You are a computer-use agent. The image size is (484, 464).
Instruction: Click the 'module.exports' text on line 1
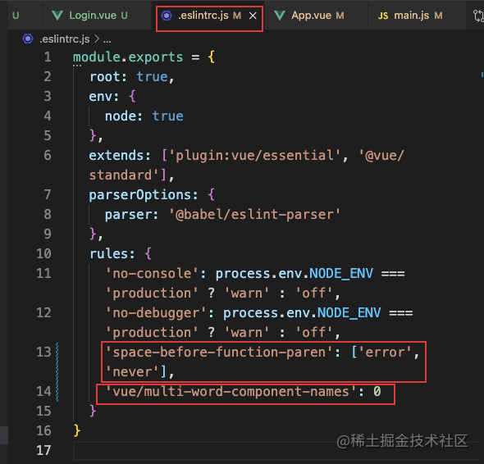pos(128,57)
